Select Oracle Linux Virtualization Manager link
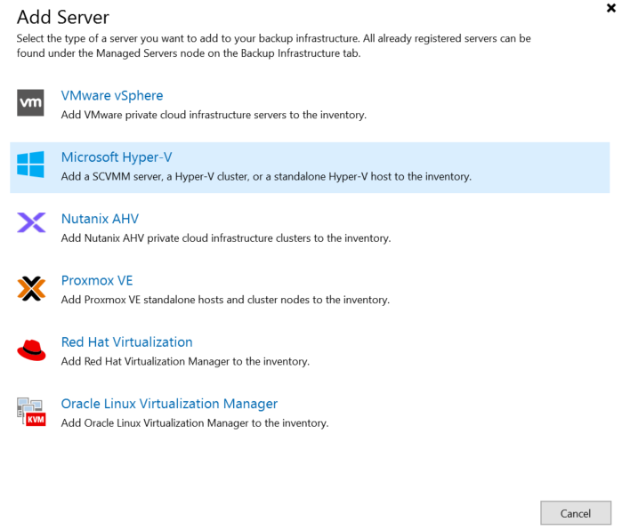Image resolution: width=622 pixels, height=530 pixels. click(169, 404)
